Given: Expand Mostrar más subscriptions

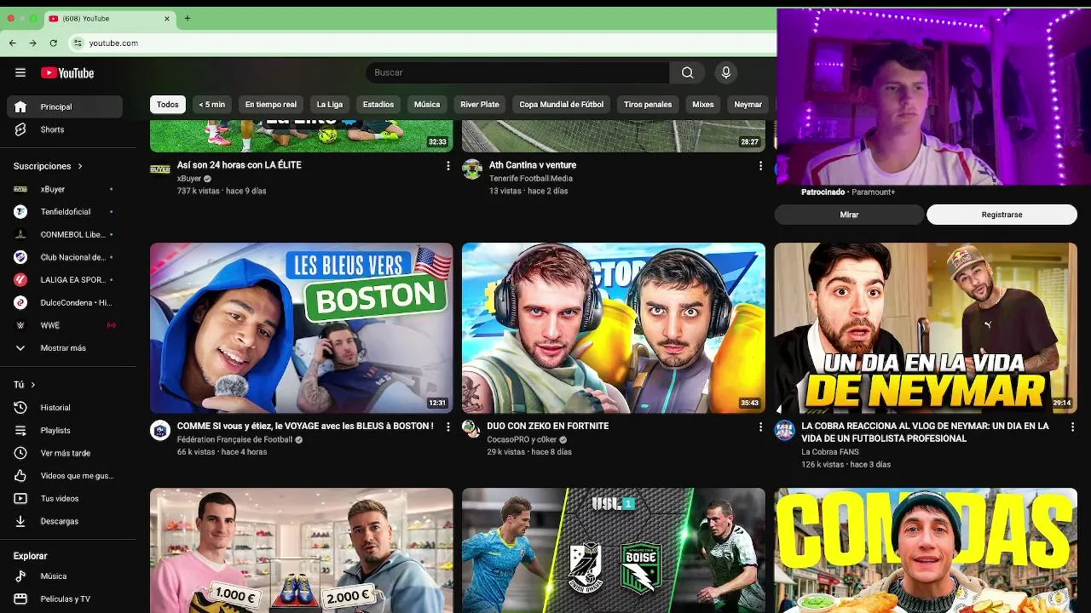Looking at the screenshot, I should (x=65, y=348).
